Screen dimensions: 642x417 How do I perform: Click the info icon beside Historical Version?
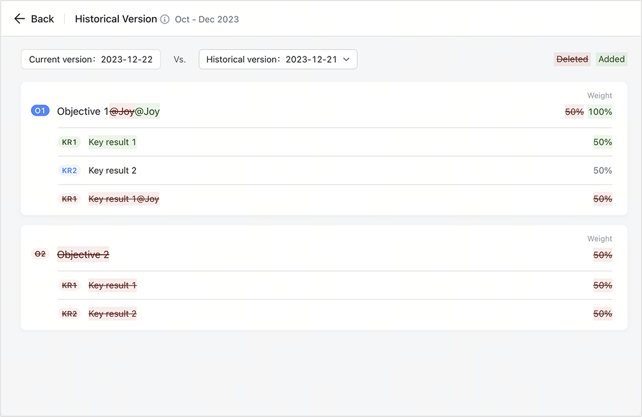point(165,19)
